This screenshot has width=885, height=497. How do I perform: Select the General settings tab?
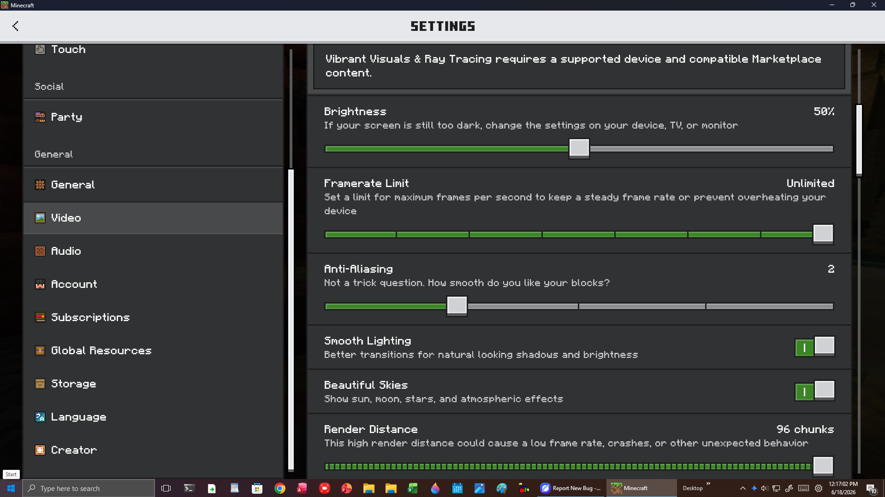[153, 185]
